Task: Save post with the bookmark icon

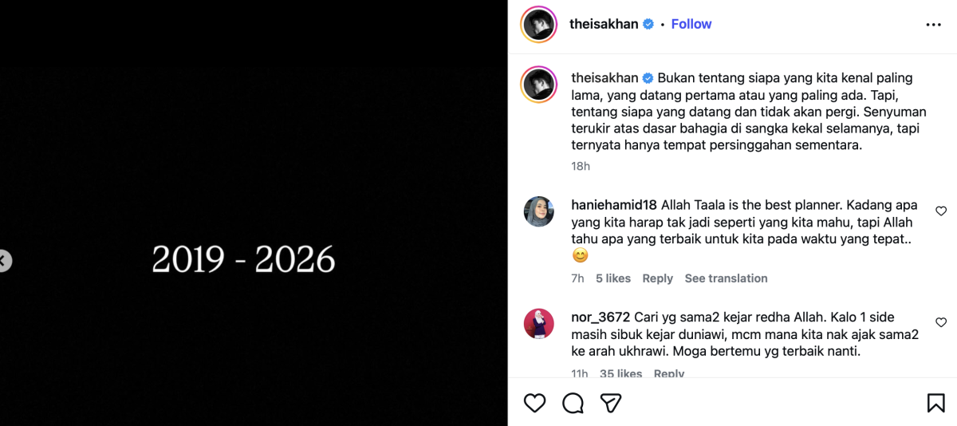Action: click(x=936, y=403)
